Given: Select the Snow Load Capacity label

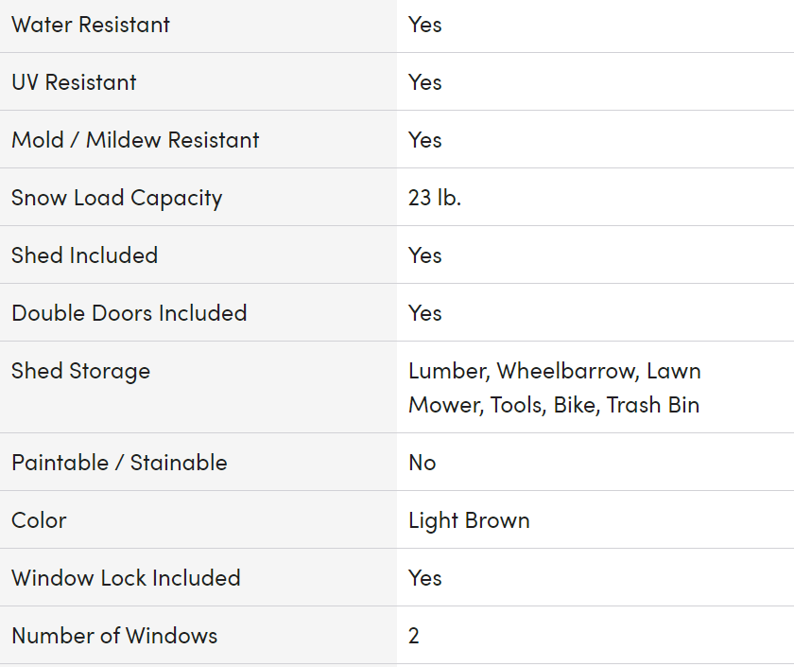Looking at the screenshot, I should tap(117, 198).
